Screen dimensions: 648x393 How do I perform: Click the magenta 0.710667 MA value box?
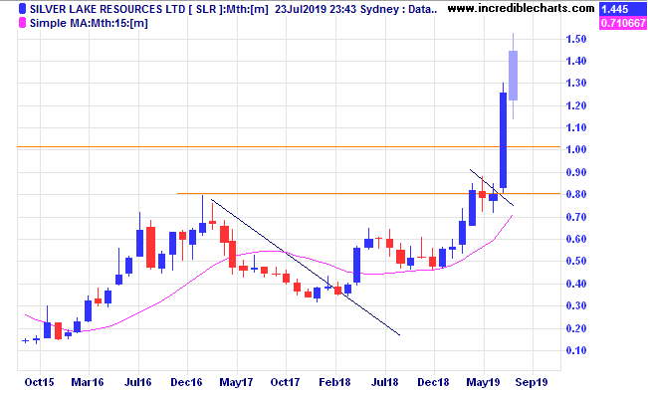pos(623,23)
